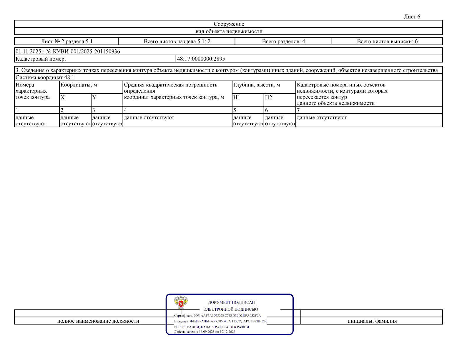Click 'данные отсутствуют' under column 6

click(x=280, y=121)
